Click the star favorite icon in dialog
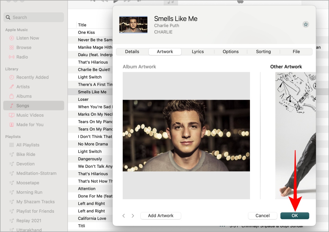 (x=306, y=24)
